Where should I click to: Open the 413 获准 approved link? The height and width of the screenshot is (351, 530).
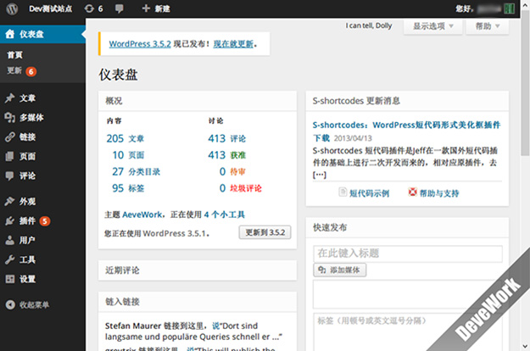coord(226,155)
